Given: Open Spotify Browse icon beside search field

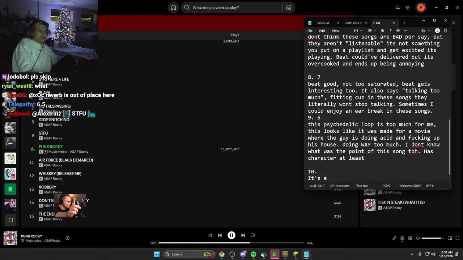Looking at the screenshot, I should point(288,8).
